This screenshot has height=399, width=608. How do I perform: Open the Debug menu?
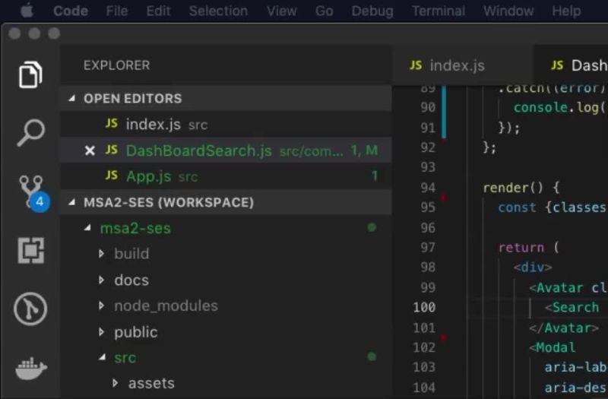click(372, 11)
